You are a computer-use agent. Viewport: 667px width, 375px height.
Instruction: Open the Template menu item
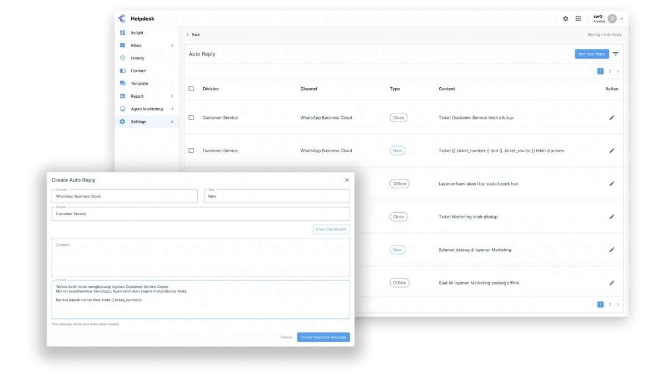(x=139, y=83)
